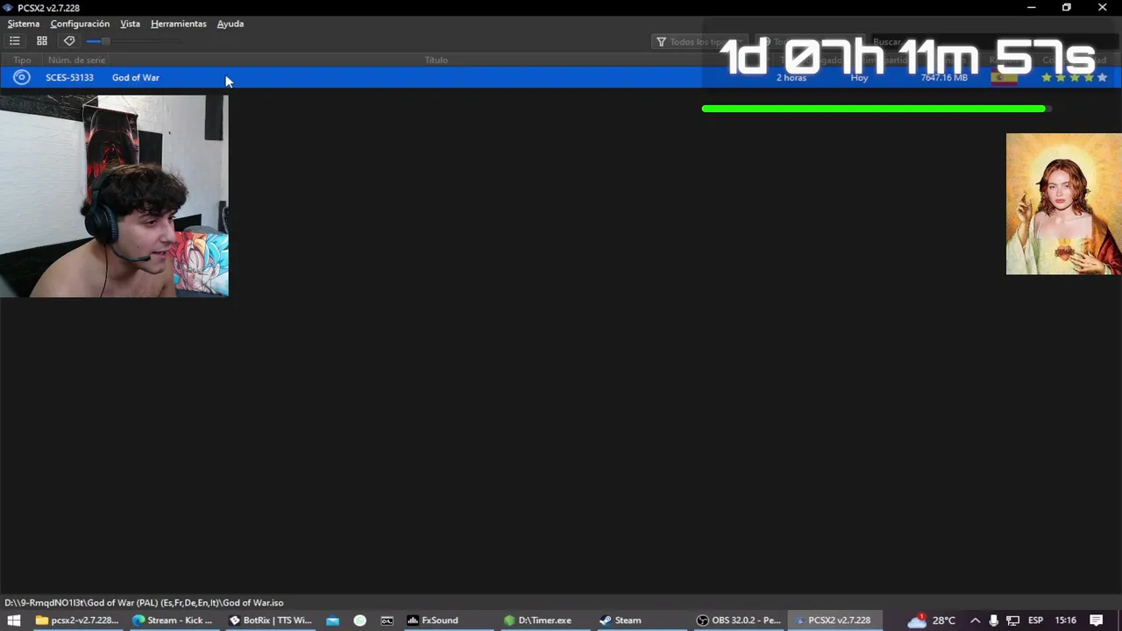The height and width of the screenshot is (631, 1122).
Task: Sort by the Título column header
Action: tap(436, 60)
